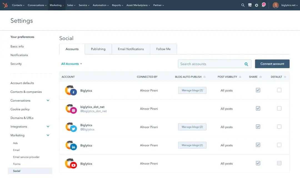Click Manage blogs for the Twitter account
The image size is (300, 190).
[x=192, y=127]
